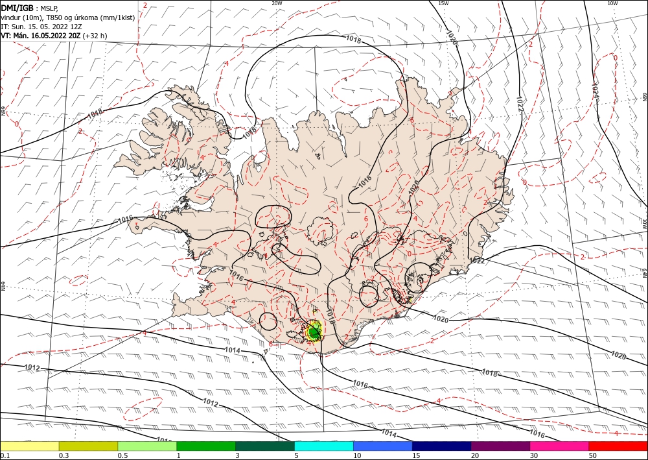Click the "1010" isobar label near bottom
The width and height of the screenshot is (648, 460).
tap(165, 439)
